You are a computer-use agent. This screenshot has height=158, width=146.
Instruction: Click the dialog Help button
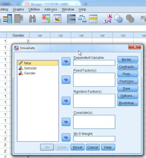[108, 147]
